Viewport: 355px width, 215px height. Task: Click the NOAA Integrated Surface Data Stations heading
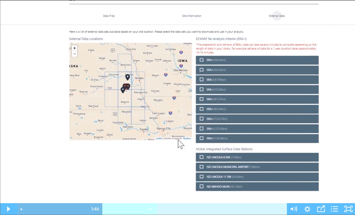pyautogui.click(x=224, y=149)
